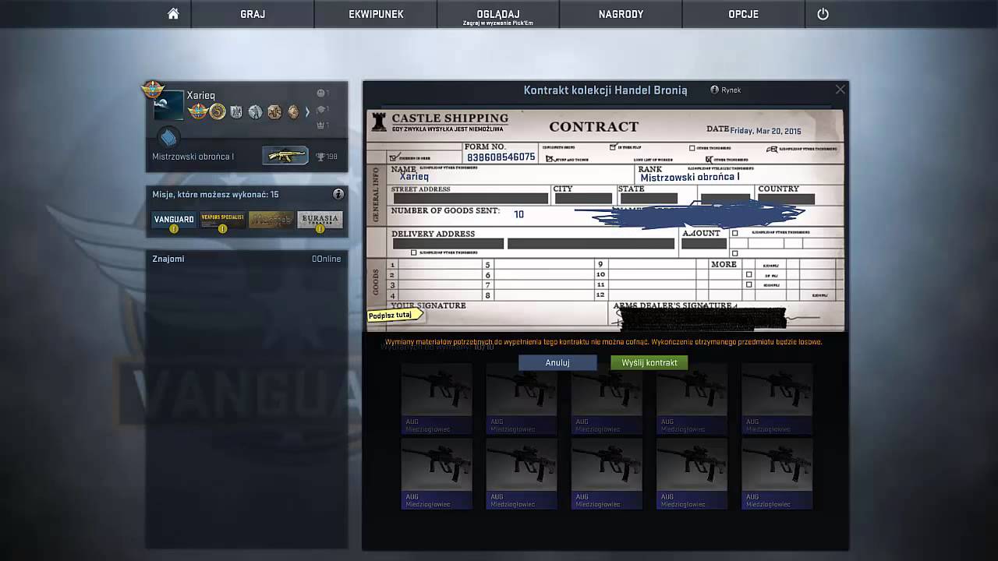This screenshot has height=561, width=998.
Task: Open the Rynek market link
Action: click(x=726, y=90)
